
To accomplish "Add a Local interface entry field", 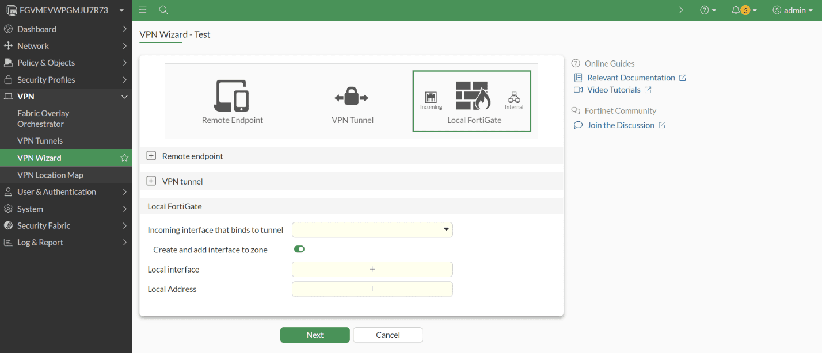I will point(372,269).
